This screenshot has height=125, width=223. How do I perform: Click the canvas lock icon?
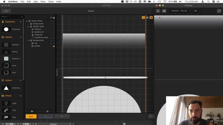pyautogui.click(x=147, y=17)
